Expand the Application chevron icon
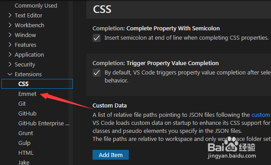 tap(10, 55)
